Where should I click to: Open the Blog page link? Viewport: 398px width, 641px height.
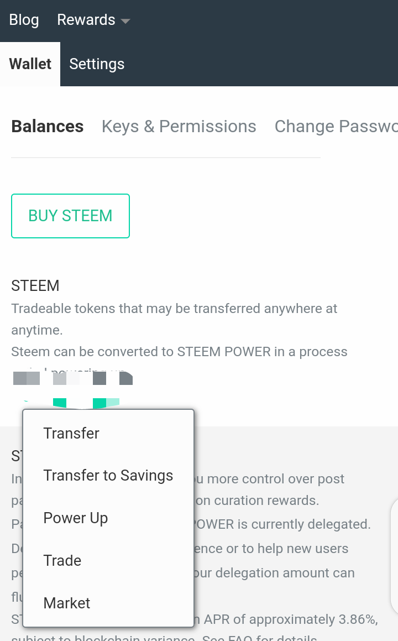pyautogui.click(x=24, y=20)
